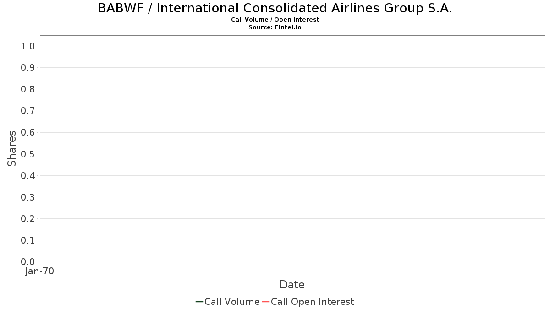Click the 0.7 y-axis tick label
Viewport: 550px width, 309px height.
pyautogui.click(x=28, y=111)
